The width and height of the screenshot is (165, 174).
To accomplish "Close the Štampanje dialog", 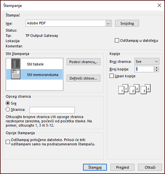I will click(159, 5).
